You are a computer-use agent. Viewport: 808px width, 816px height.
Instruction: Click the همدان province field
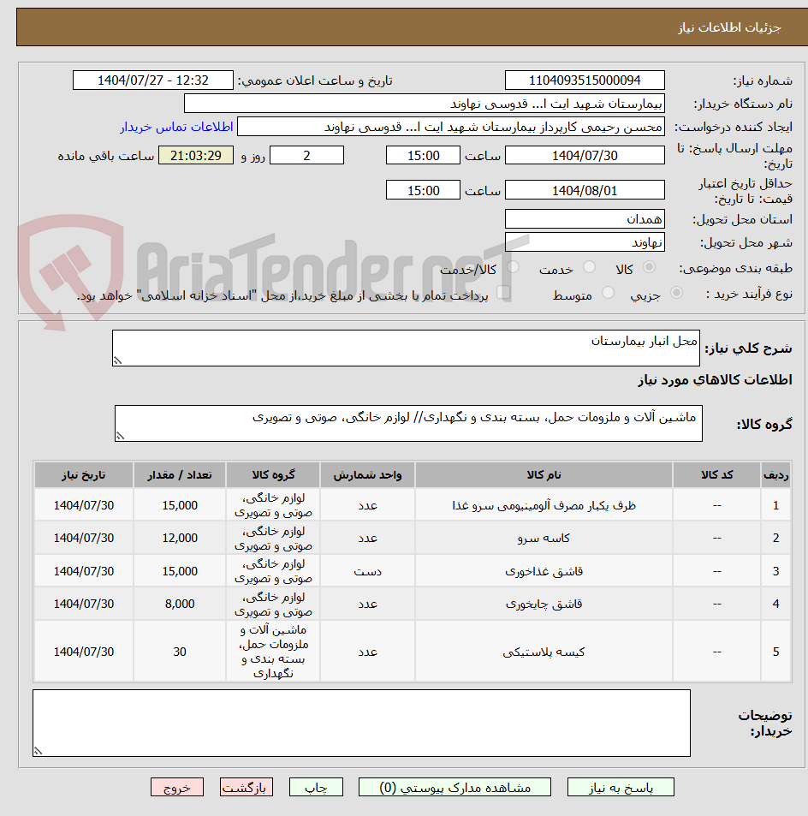[x=585, y=218]
